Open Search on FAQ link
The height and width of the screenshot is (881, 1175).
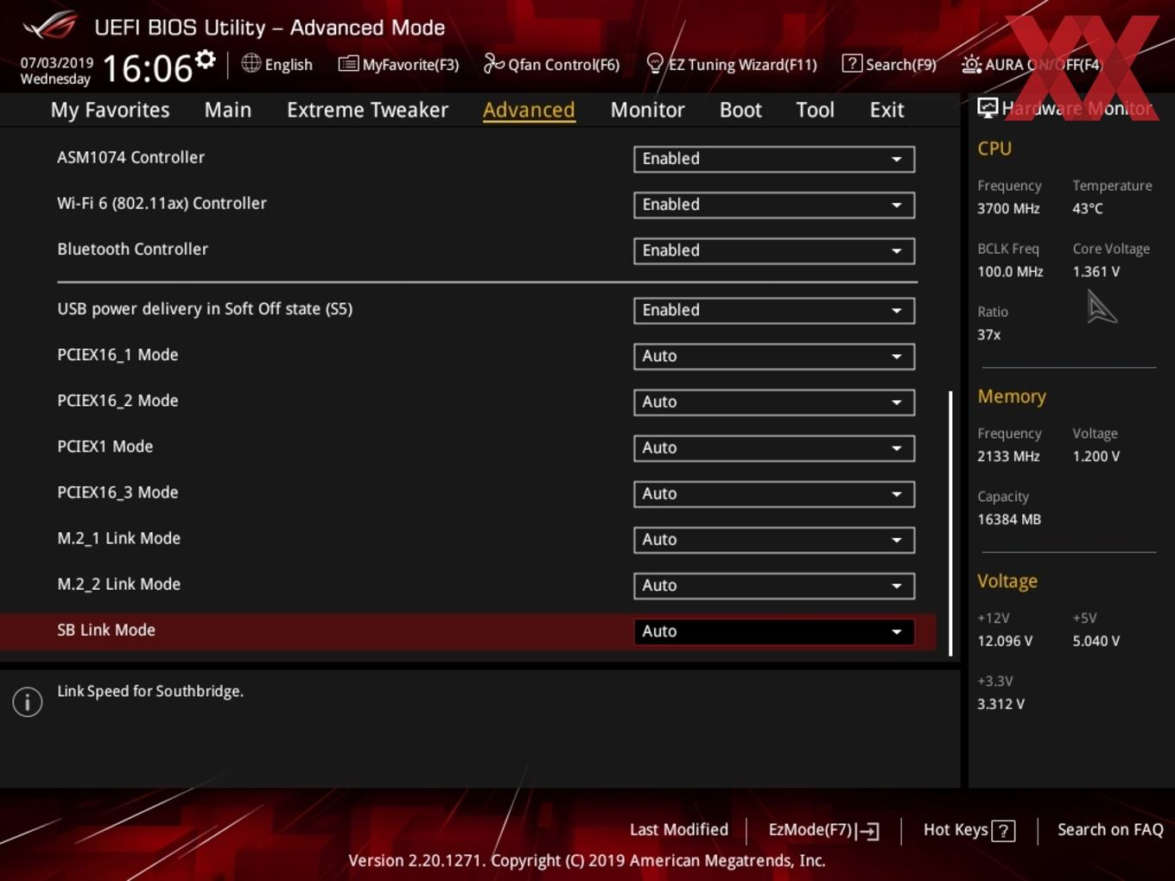1110,829
